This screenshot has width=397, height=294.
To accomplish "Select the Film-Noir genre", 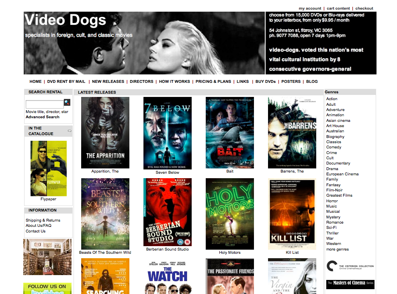I will tap(334, 190).
